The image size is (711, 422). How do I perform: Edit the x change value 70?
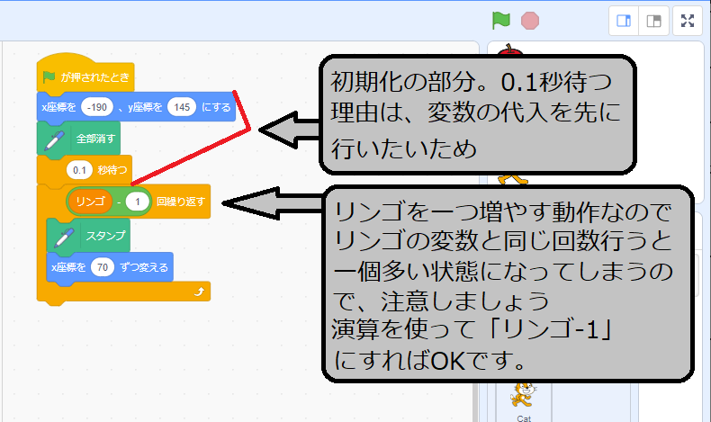(103, 267)
